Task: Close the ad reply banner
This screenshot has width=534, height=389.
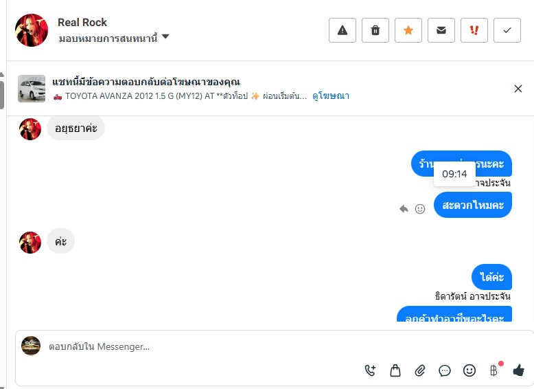Action: [x=518, y=89]
